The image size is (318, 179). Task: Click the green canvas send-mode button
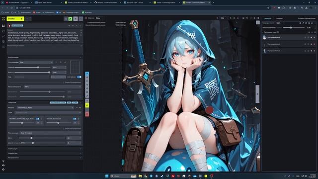point(70,19)
